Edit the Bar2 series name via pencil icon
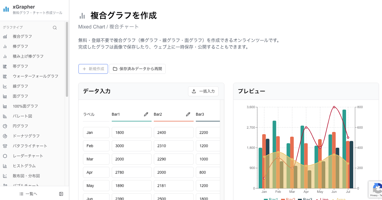The image size is (382, 200). point(188,114)
